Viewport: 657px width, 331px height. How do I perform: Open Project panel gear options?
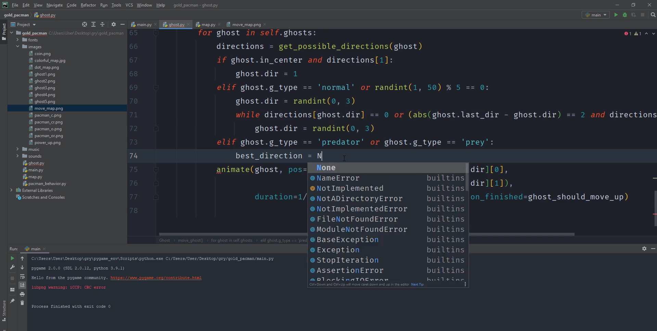tap(114, 24)
